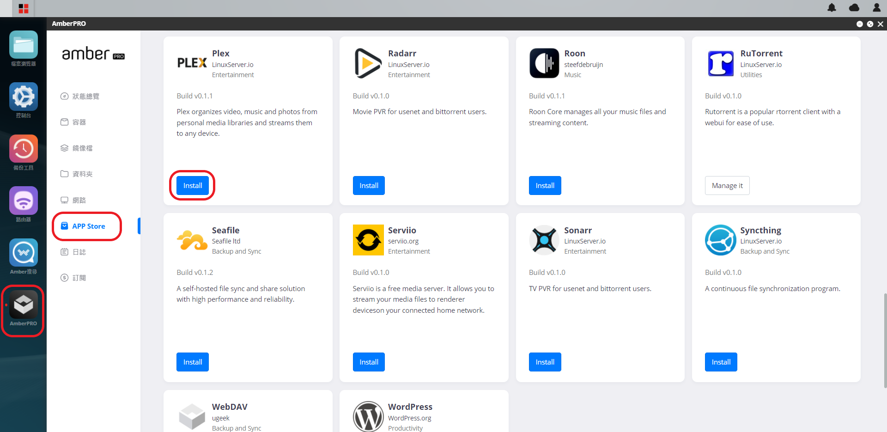
Task: Maximize the AmberPRO window
Action: tap(870, 24)
